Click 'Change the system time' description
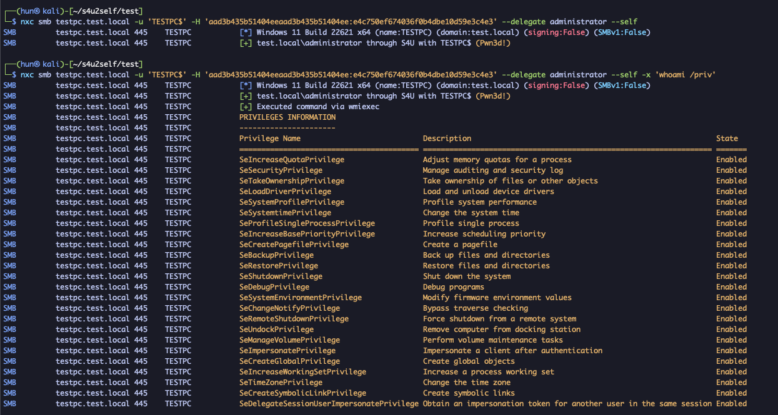This screenshot has width=778, height=415. (x=471, y=213)
